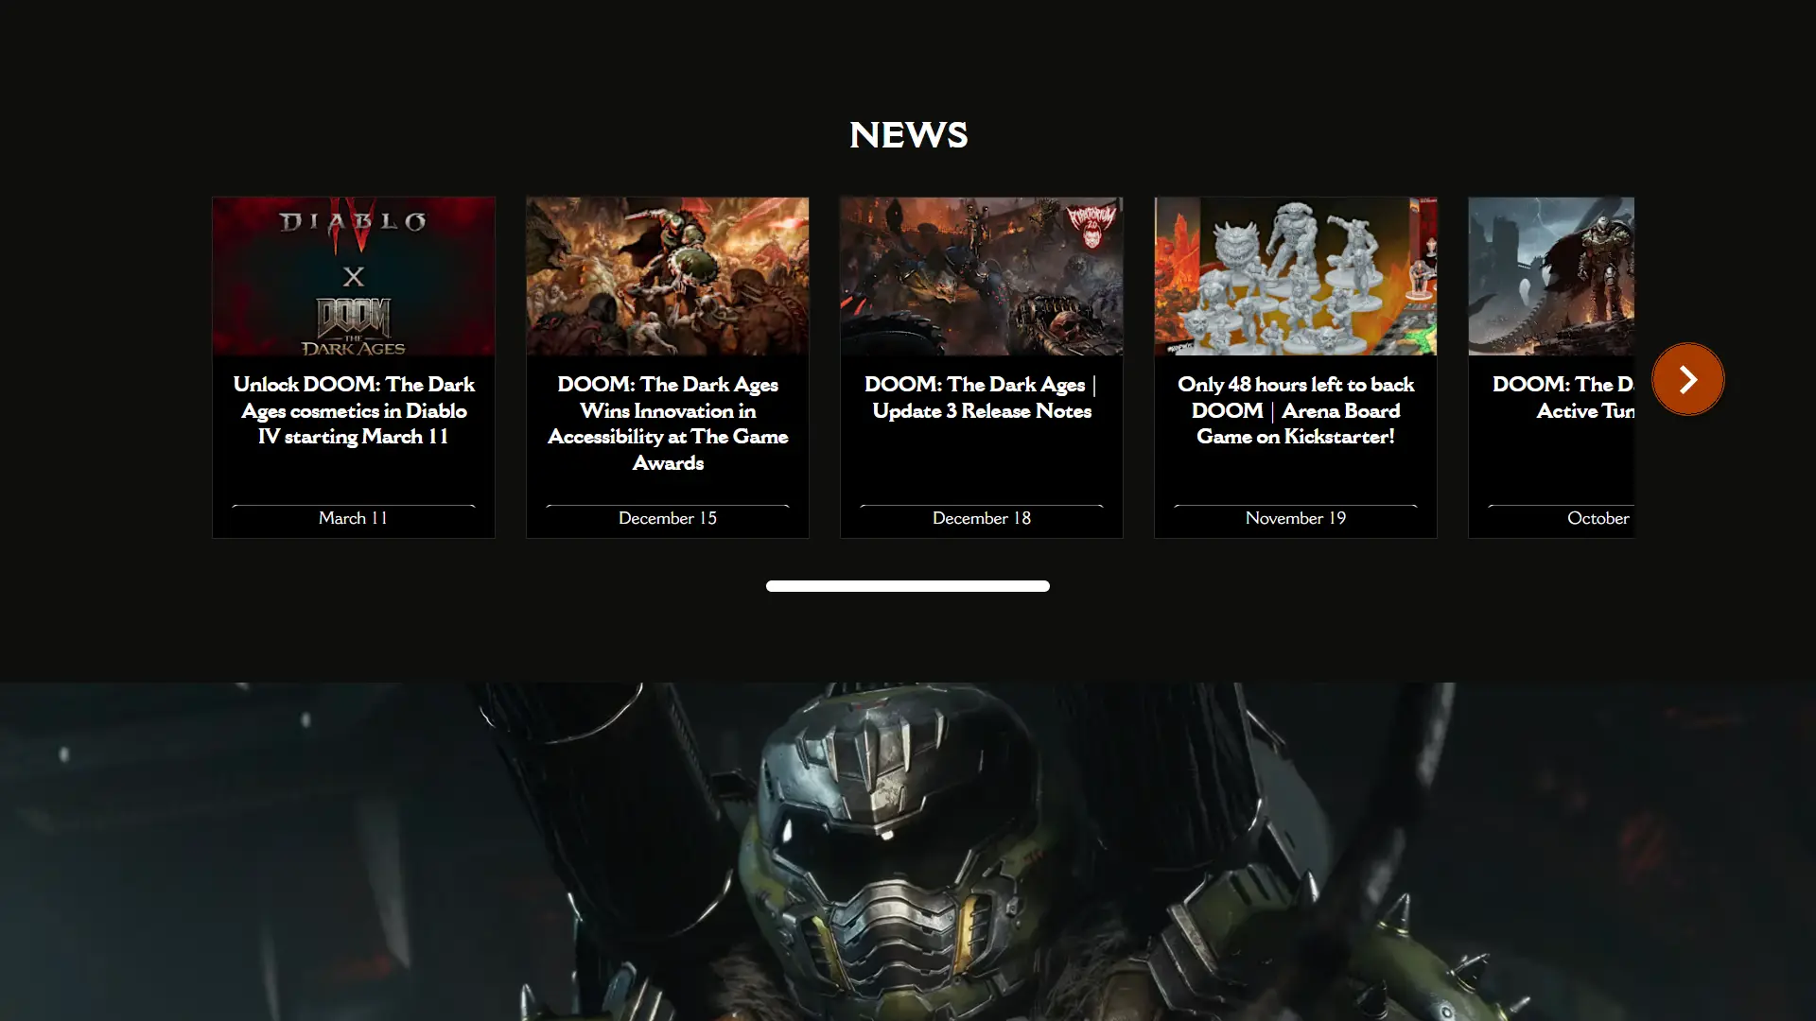The image size is (1816, 1021).
Task: Read 'Unlock DOOM: The Dark Ages cosmetics' headline
Action: coord(353,410)
